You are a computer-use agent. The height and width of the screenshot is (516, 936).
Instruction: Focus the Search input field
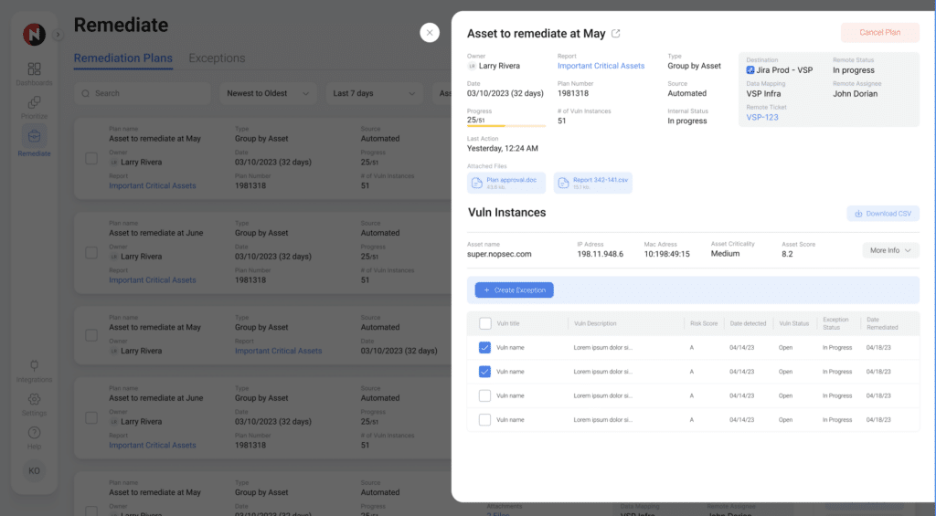pyautogui.click(x=142, y=94)
